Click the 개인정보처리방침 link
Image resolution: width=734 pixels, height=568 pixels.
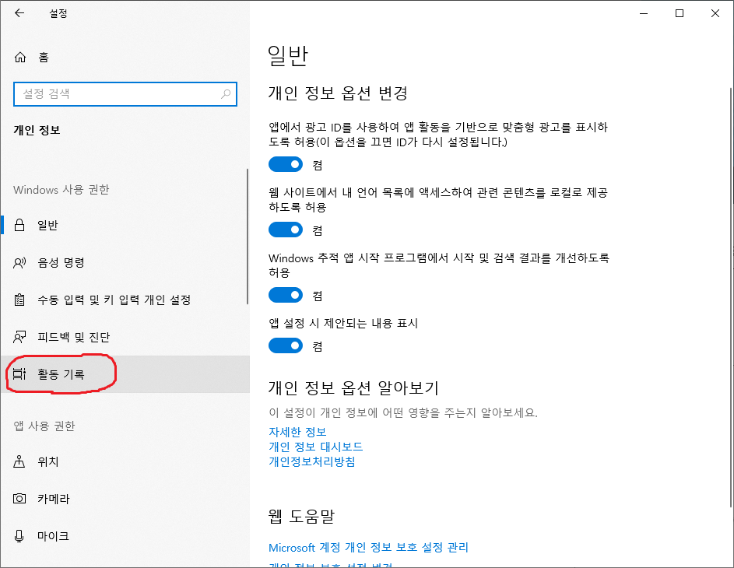coord(311,461)
